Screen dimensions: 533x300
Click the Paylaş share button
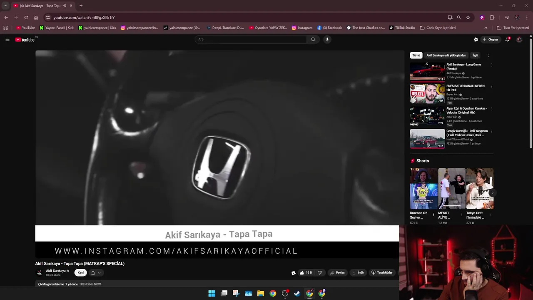337,273
